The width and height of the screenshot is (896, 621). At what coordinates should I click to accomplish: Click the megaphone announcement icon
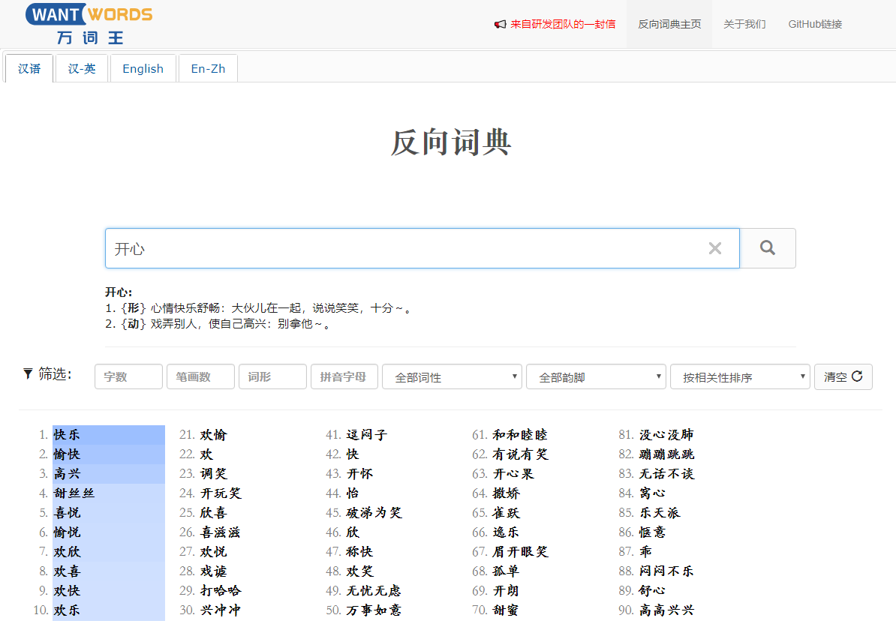(x=500, y=24)
